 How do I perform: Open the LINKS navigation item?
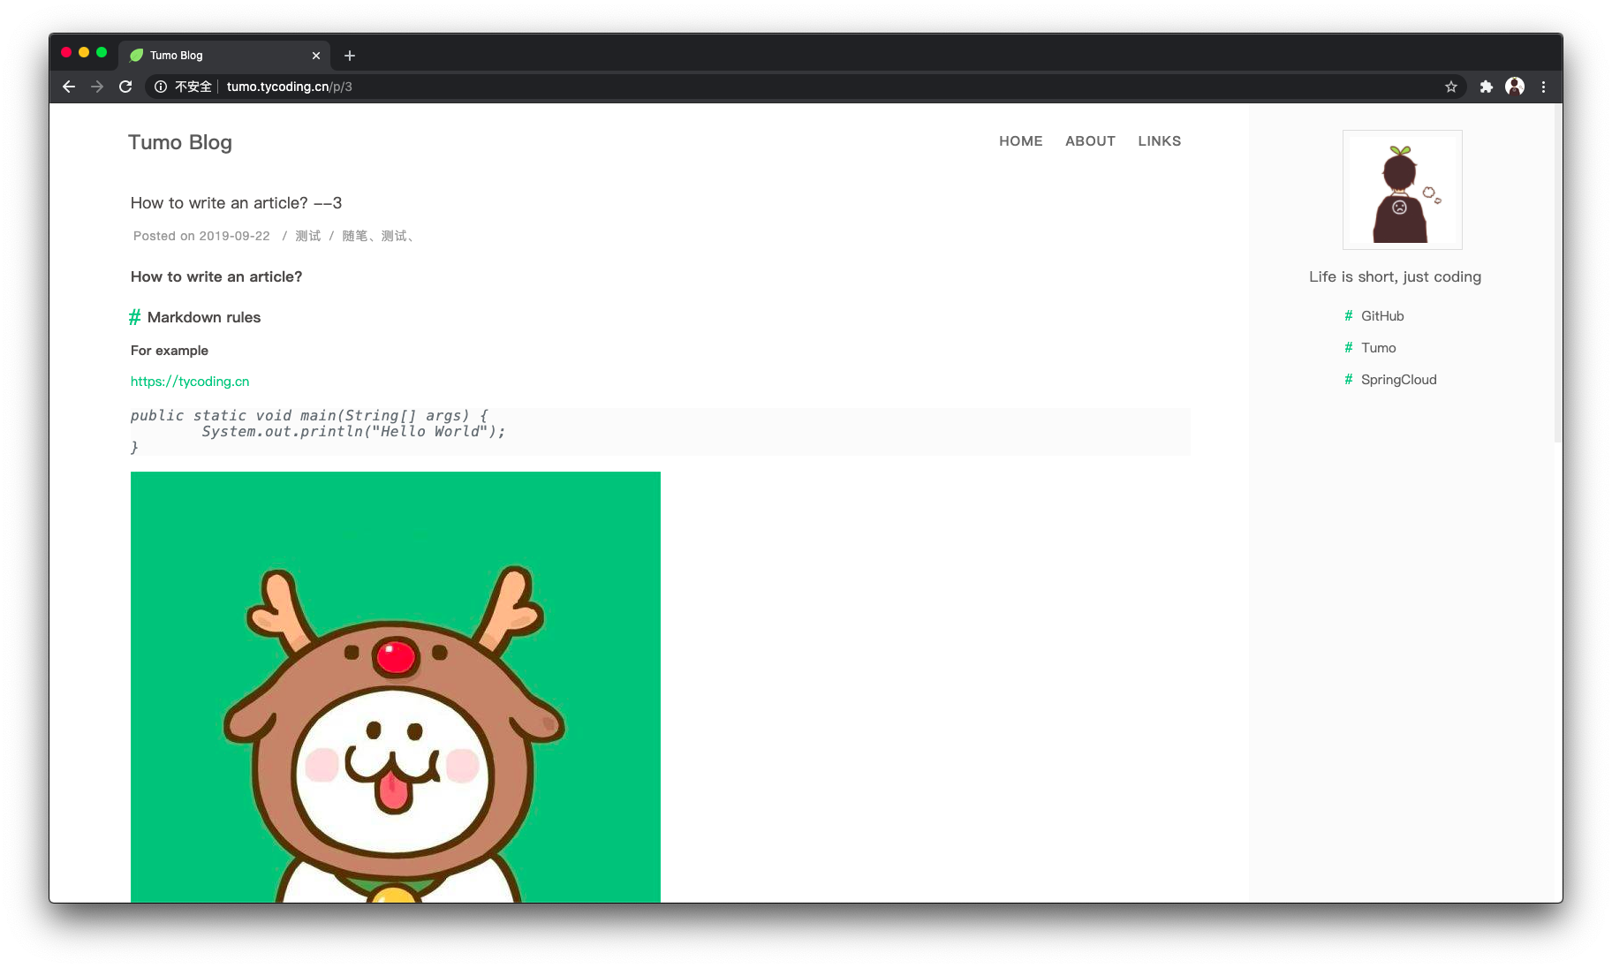tap(1160, 141)
